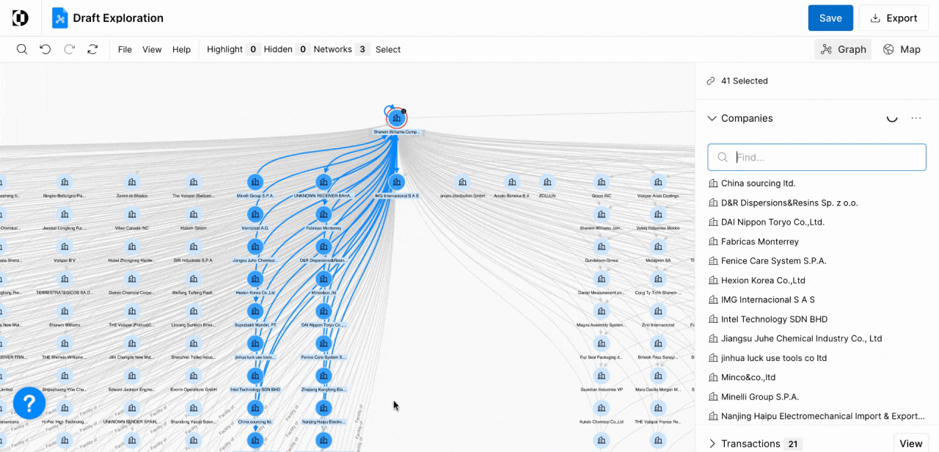Open the Help menu

(x=181, y=49)
